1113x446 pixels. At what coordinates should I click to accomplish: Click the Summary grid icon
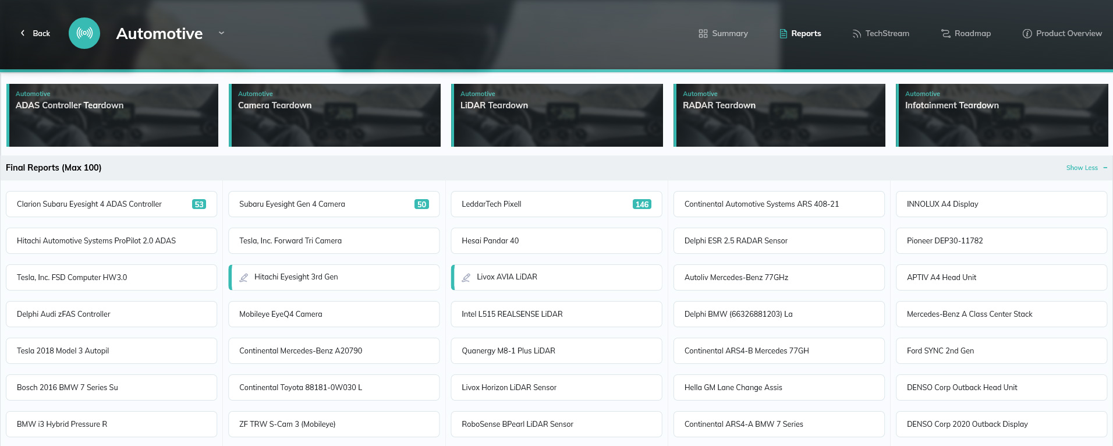[703, 34]
